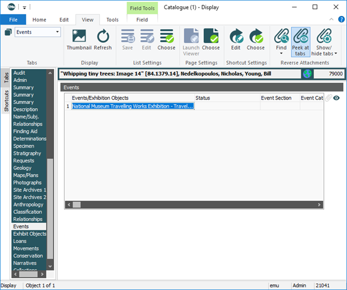Screen dimensions: 347x290
Task: Expand the Find dropdown arrow
Action: tap(281, 54)
